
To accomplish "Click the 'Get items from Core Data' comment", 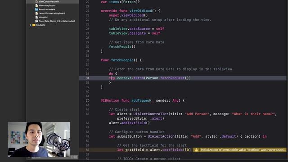I will click(136, 42).
